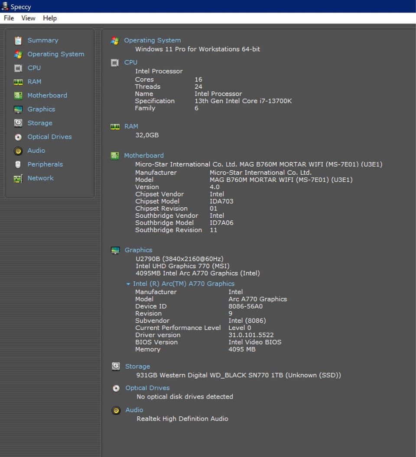Click the Audio speaker icon in sidebar
Screen dimensions: 416x457
[18, 151]
